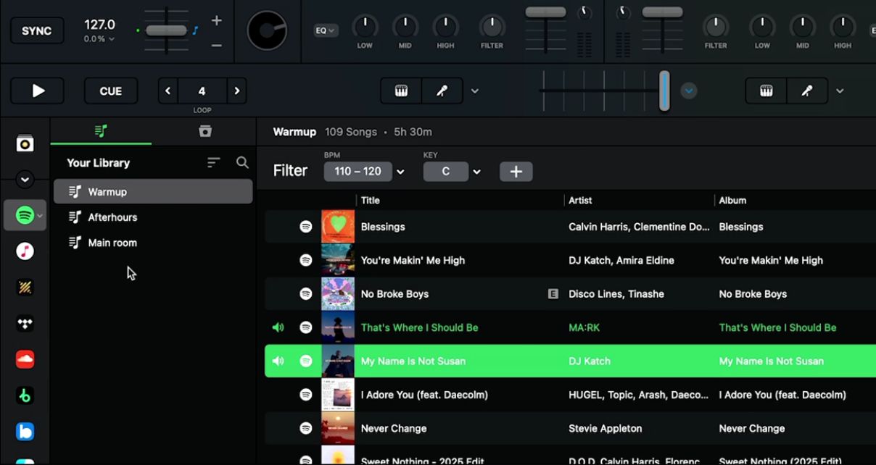This screenshot has height=465, width=876.
Task: Open the library search
Action: tap(243, 162)
